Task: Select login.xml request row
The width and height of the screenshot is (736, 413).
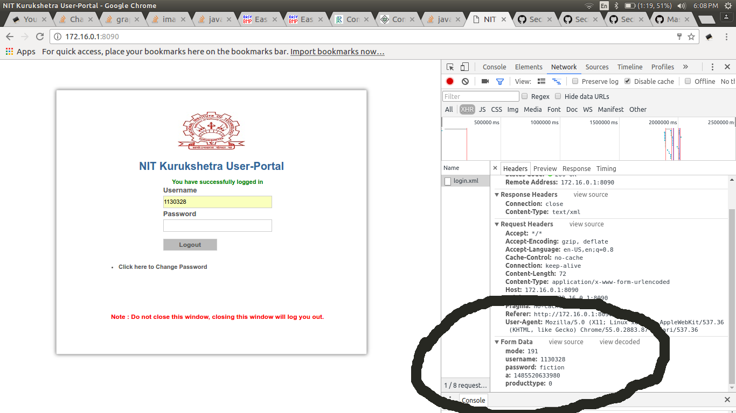Action: point(466,181)
